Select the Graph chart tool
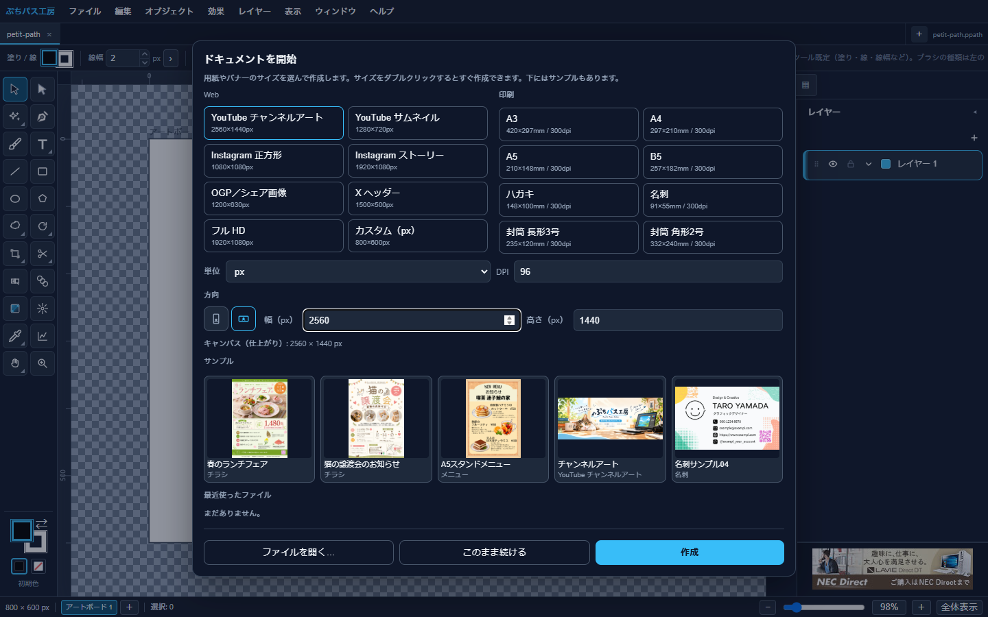988x617 pixels. tap(43, 336)
